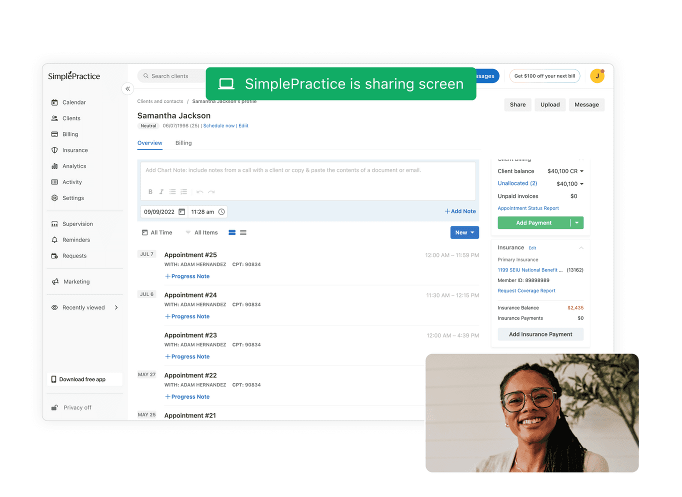
Task: Switch to the Overview tab
Action: 150,143
